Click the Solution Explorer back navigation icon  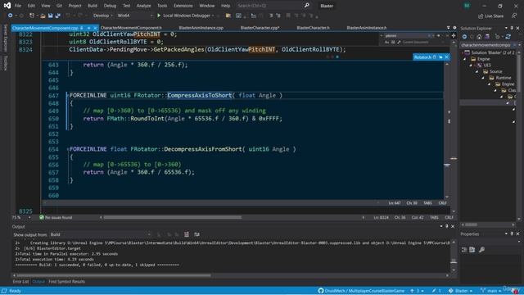[x=464, y=36]
